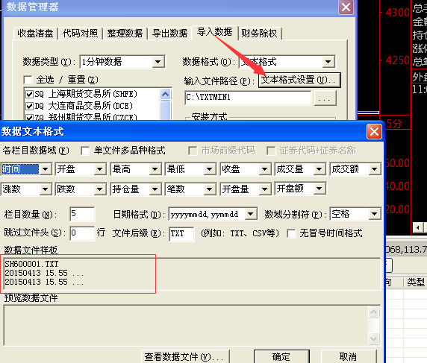Expand the 数据类型 dropdown (1分钟数据)
This screenshot has width=427, height=363.
tap(158, 62)
